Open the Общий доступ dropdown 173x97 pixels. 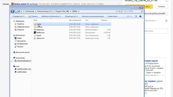point(71,16)
